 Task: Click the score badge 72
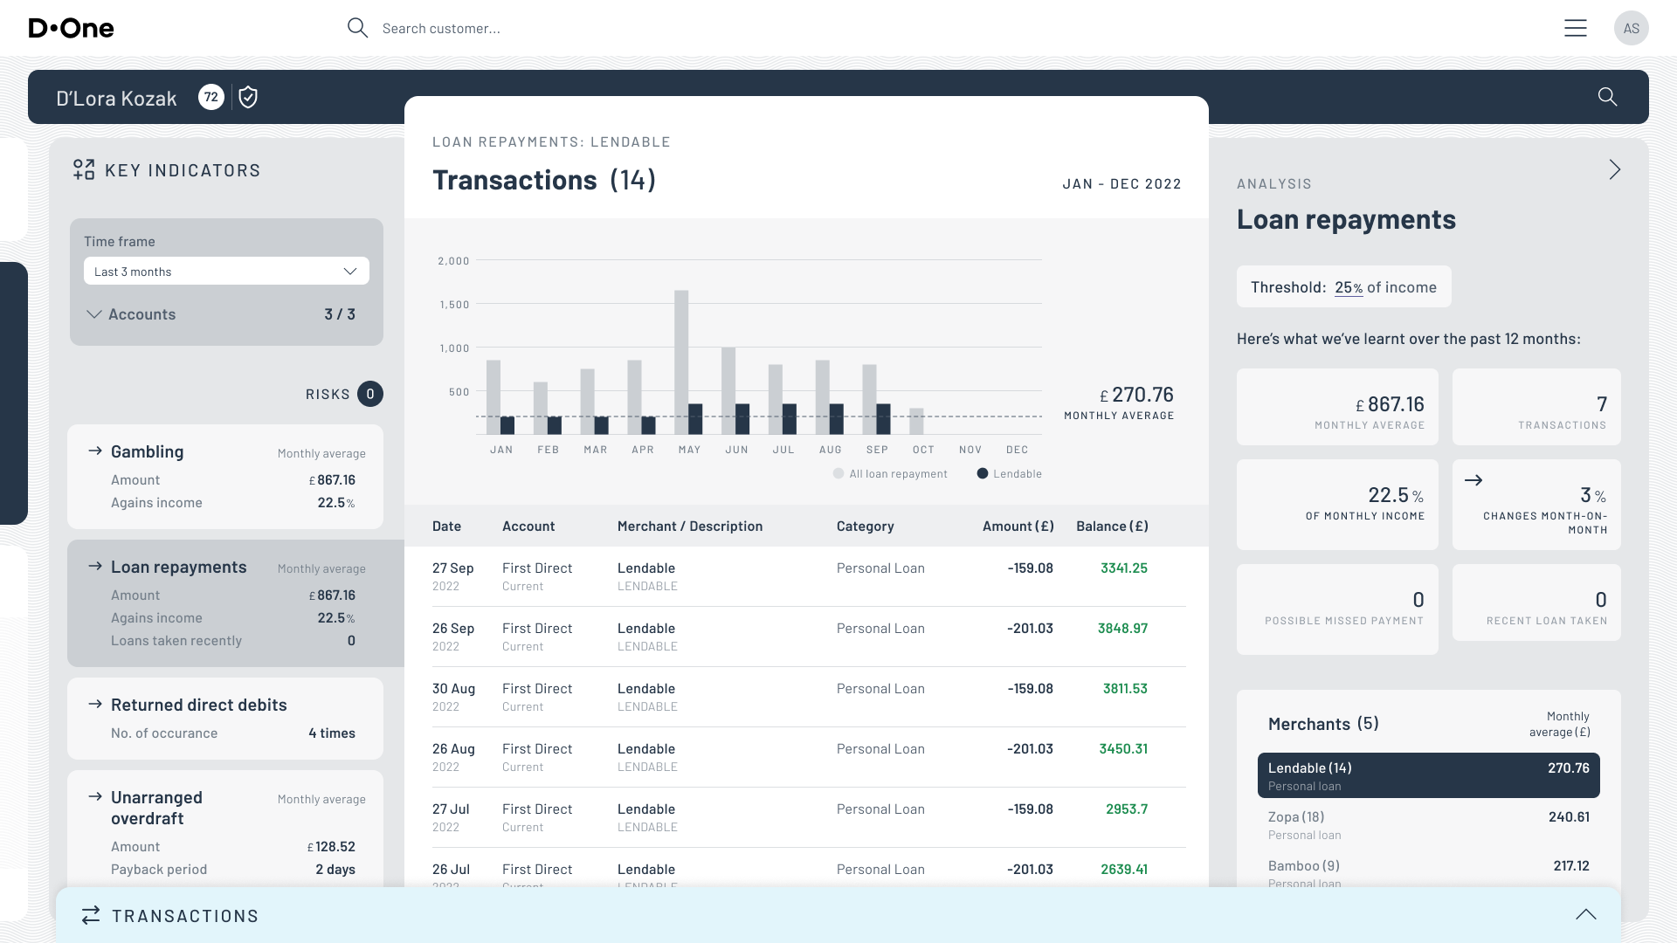pyautogui.click(x=211, y=97)
